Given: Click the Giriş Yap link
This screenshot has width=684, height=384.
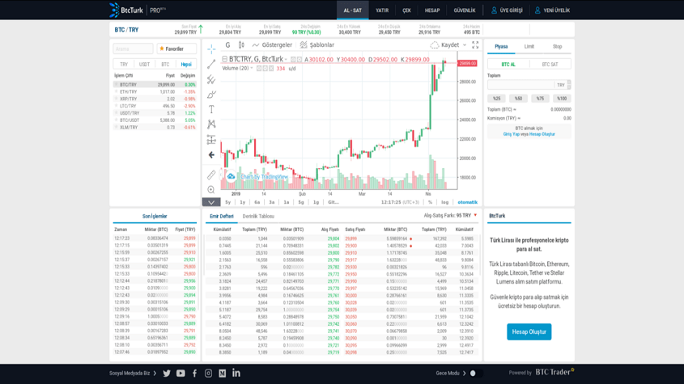Looking at the screenshot, I should [x=512, y=134].
